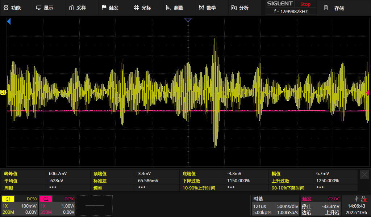Open the 显示 (Display) menu
This screenshot has width=371, height=217.
tap(45, 8)
